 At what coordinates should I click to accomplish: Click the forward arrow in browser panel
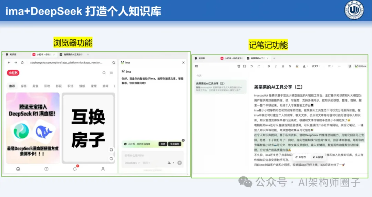coord(15,63)
